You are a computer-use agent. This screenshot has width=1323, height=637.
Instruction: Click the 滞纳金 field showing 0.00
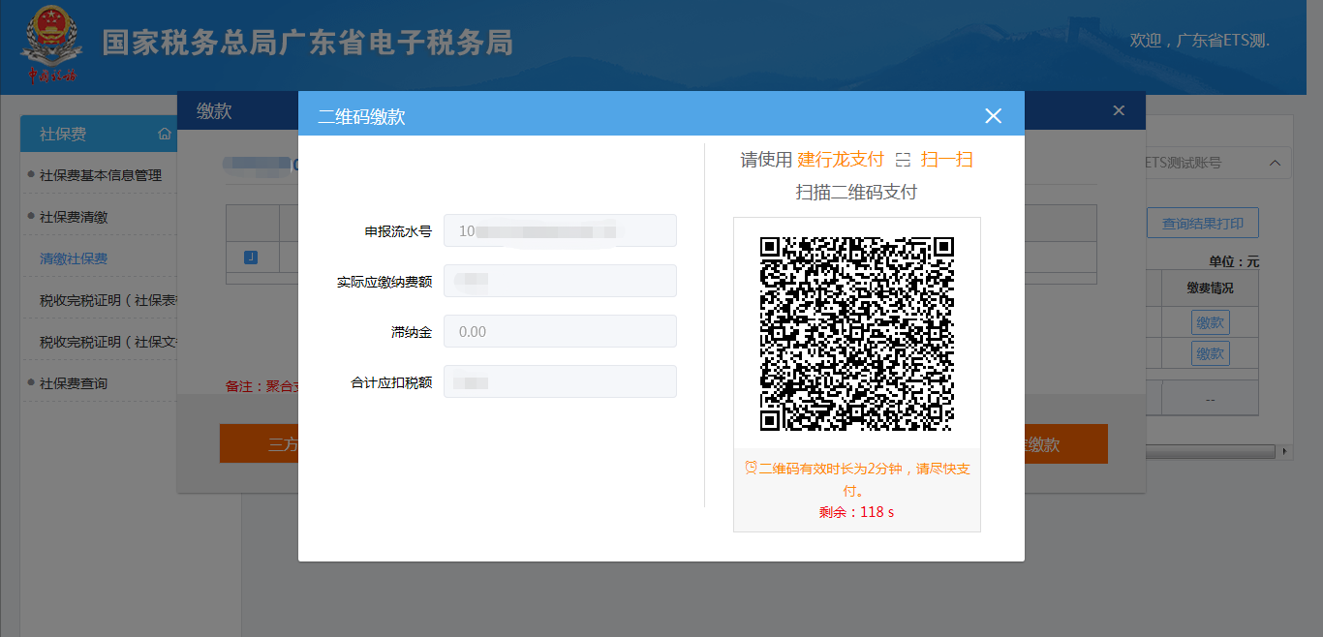pos(560,331)
